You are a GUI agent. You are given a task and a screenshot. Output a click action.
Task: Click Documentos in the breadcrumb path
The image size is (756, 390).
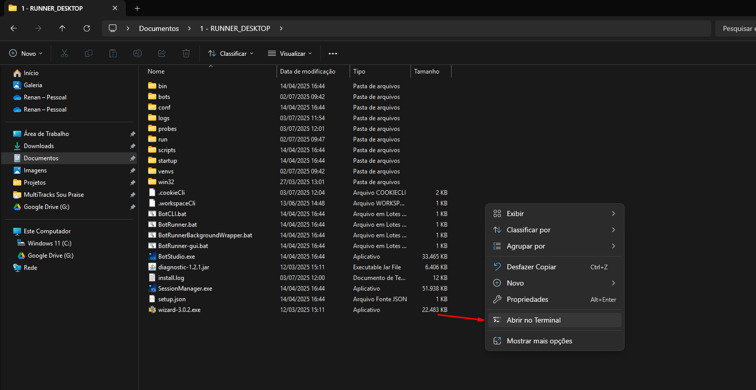click(x=159, y=28)
